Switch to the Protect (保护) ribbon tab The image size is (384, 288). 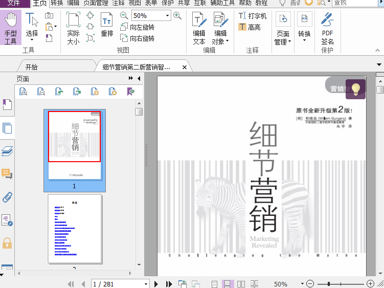click(168, 3)
